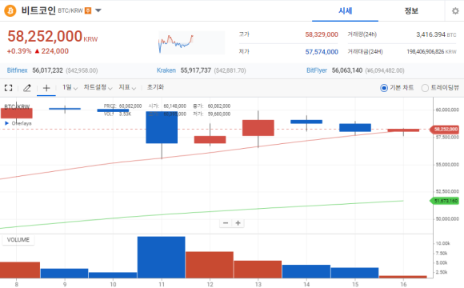This screenshot has height=288, width=464.
Task: Open the 지표 indicators dropdown
Action: [x=127, y=88]
